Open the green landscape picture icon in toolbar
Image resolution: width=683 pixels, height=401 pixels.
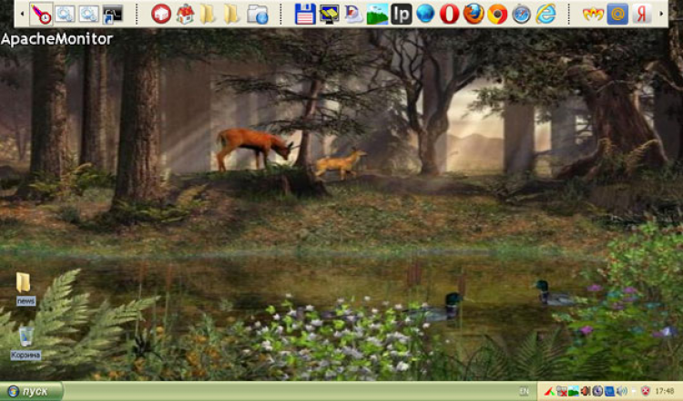[377, 14]
